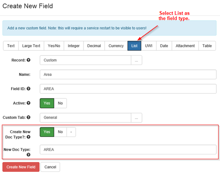Click the help icon beside Field ID
The image size is (220, 174).
tap(28, 89)
